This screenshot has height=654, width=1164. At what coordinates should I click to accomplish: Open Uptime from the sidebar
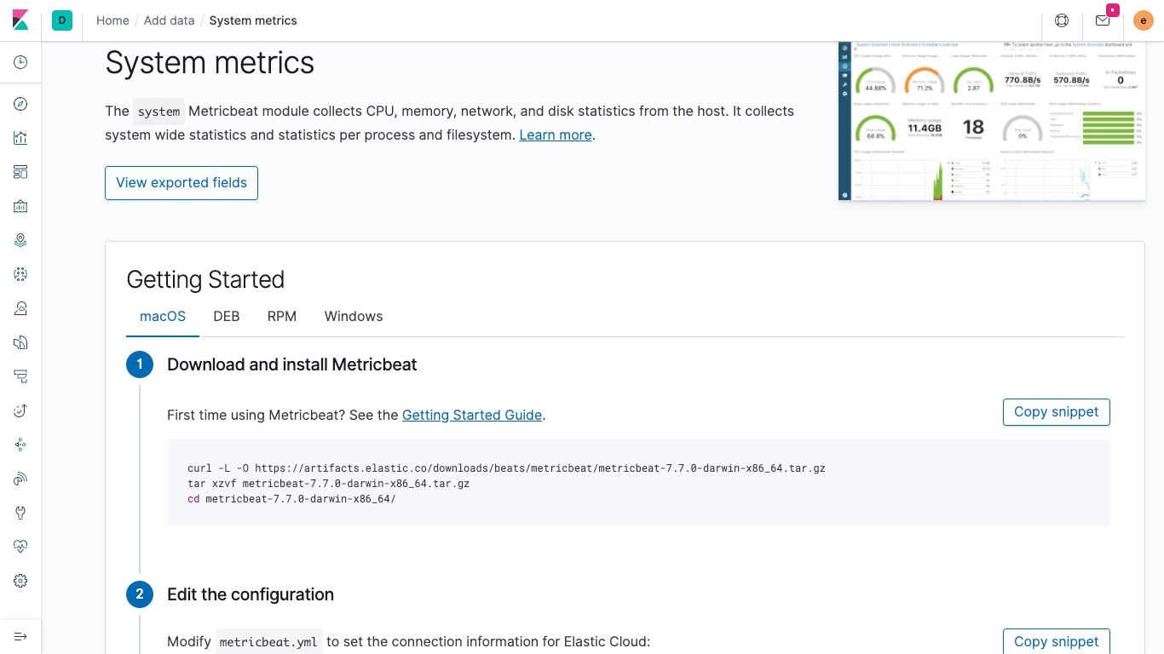click(20, 410)
